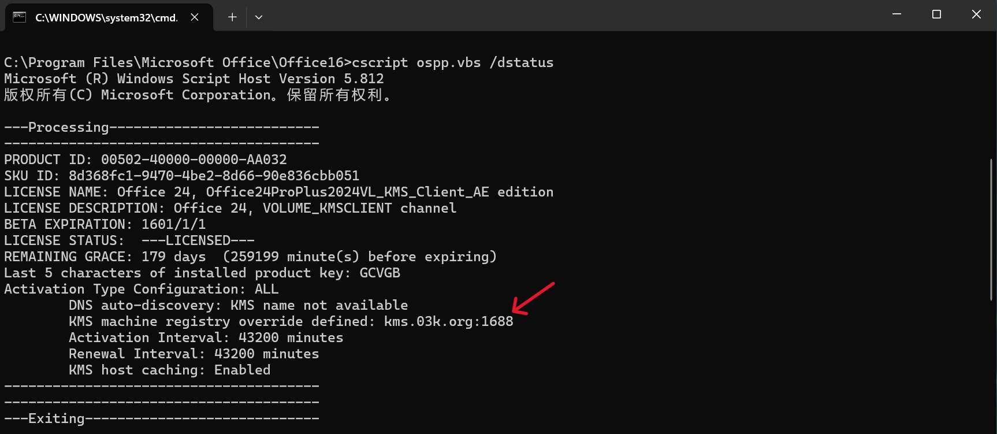Viewport: 997px width, 434px height.
Task: Close the terminal window
Action: tap(976, 14)
